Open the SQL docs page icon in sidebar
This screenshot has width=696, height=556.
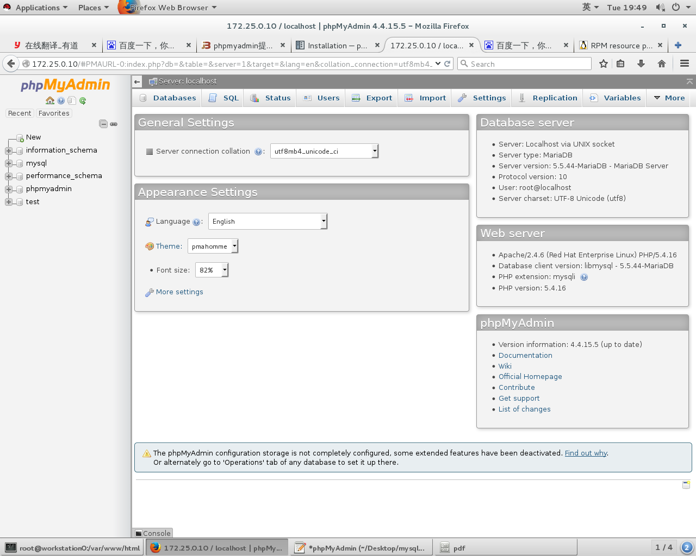tap(71, 100)
